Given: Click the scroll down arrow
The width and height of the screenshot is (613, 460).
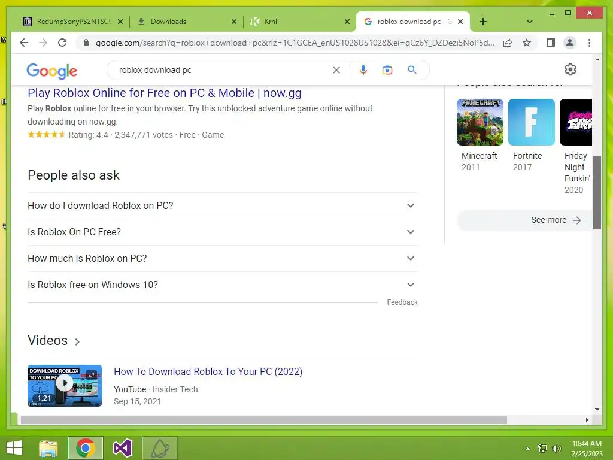Looking at the screenshot, I should (x=597, y=410).
